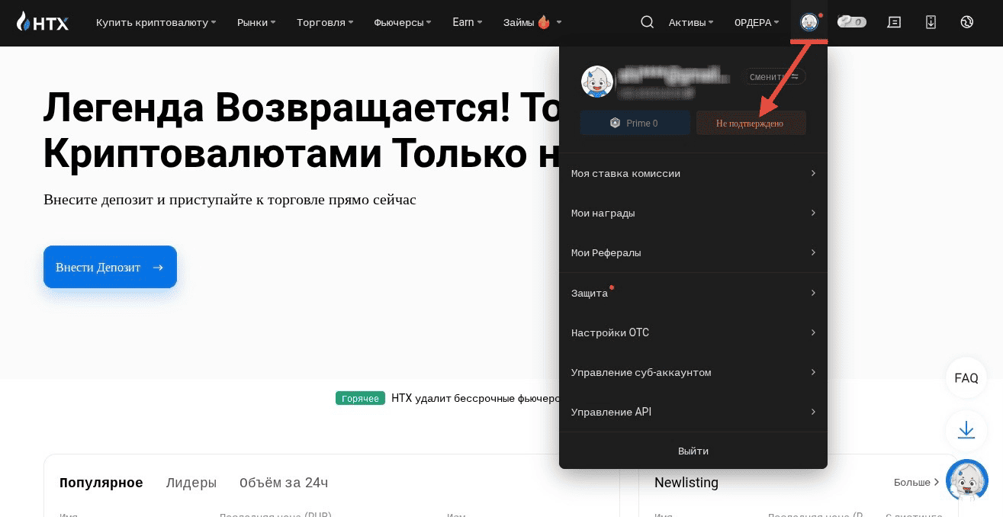Click Выйти to log out
This screenshot has height=517, width=1003.
point(693,451)
